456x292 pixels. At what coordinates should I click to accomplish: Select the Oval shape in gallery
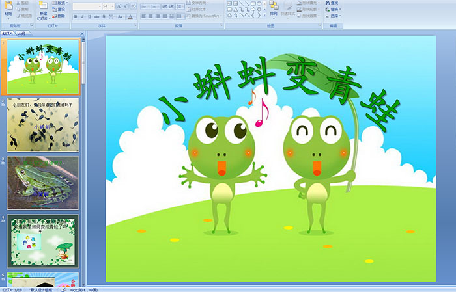coord(259,3)
